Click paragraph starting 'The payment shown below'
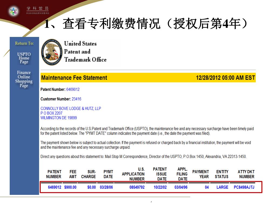Screen dimensions: 276x207 [x=146, y=145]
